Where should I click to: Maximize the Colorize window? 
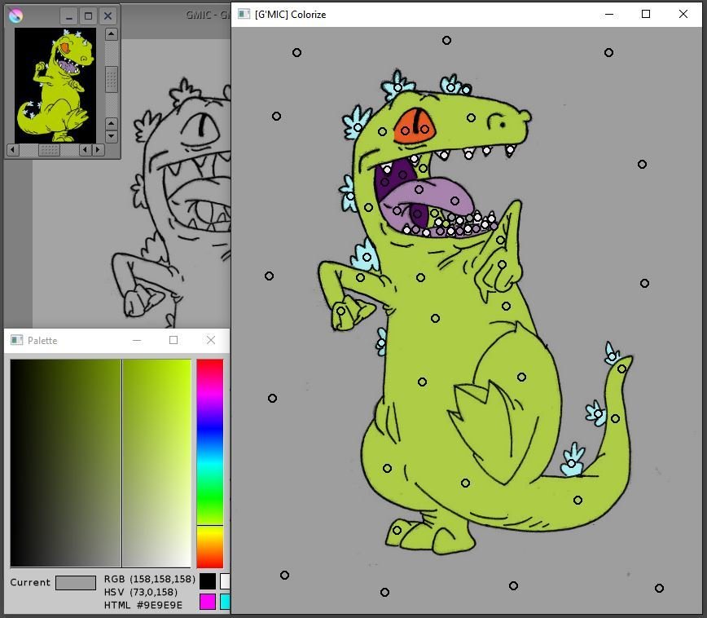point(646,15)
